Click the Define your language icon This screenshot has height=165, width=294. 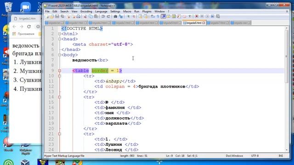[x=169, y=16]
